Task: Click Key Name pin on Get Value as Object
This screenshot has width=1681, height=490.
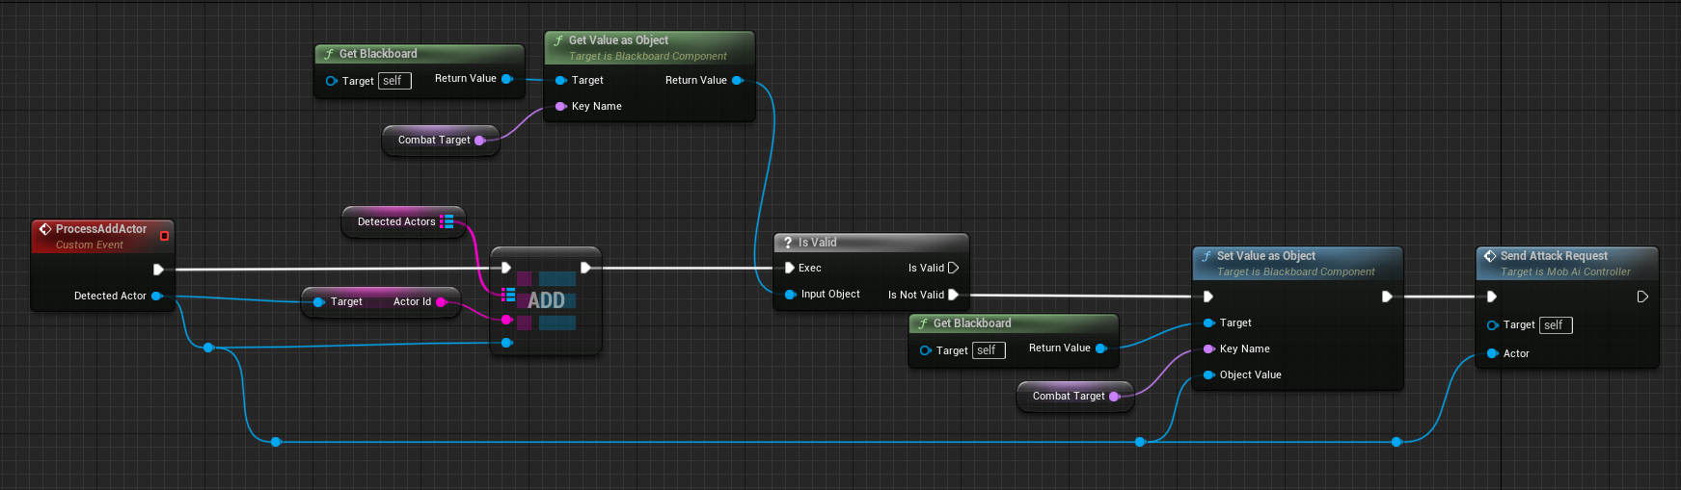Action: [560, 106]
